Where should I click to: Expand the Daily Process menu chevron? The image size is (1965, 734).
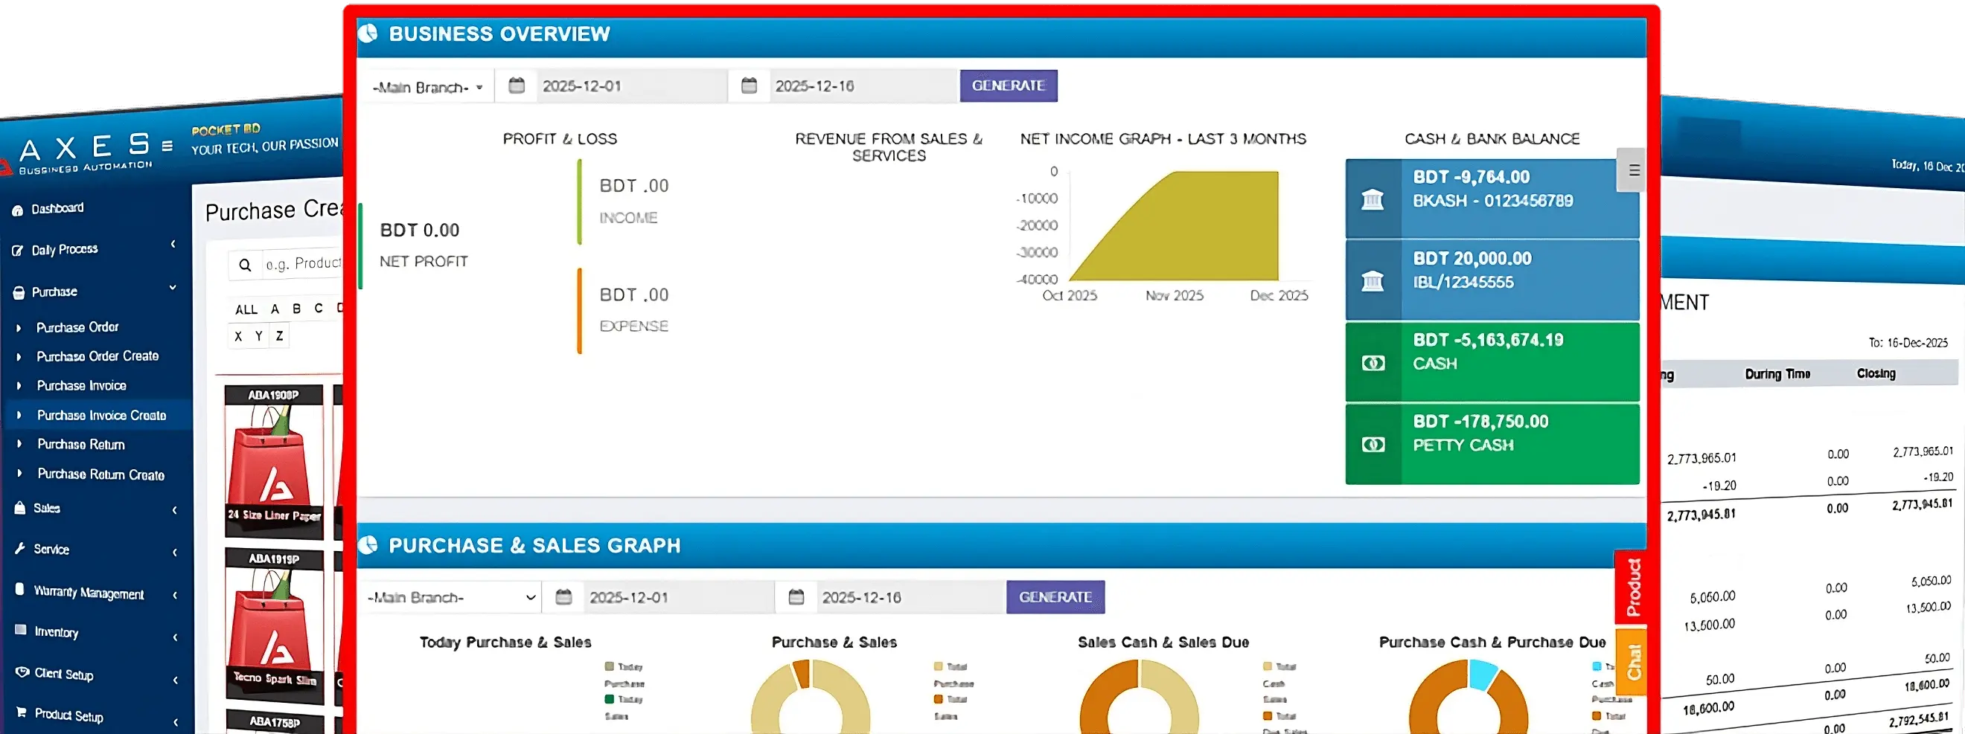coord(173,244)
